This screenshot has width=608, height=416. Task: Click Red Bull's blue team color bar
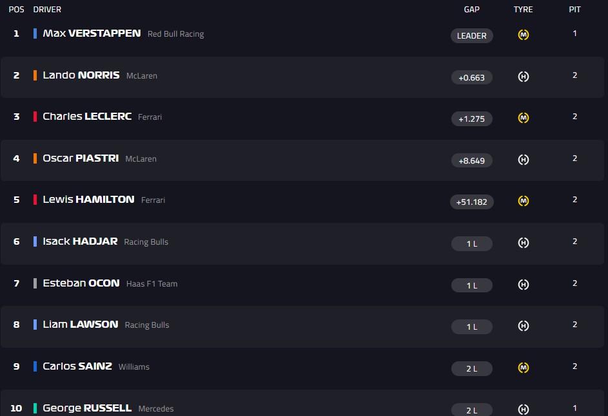coord(35,33)
